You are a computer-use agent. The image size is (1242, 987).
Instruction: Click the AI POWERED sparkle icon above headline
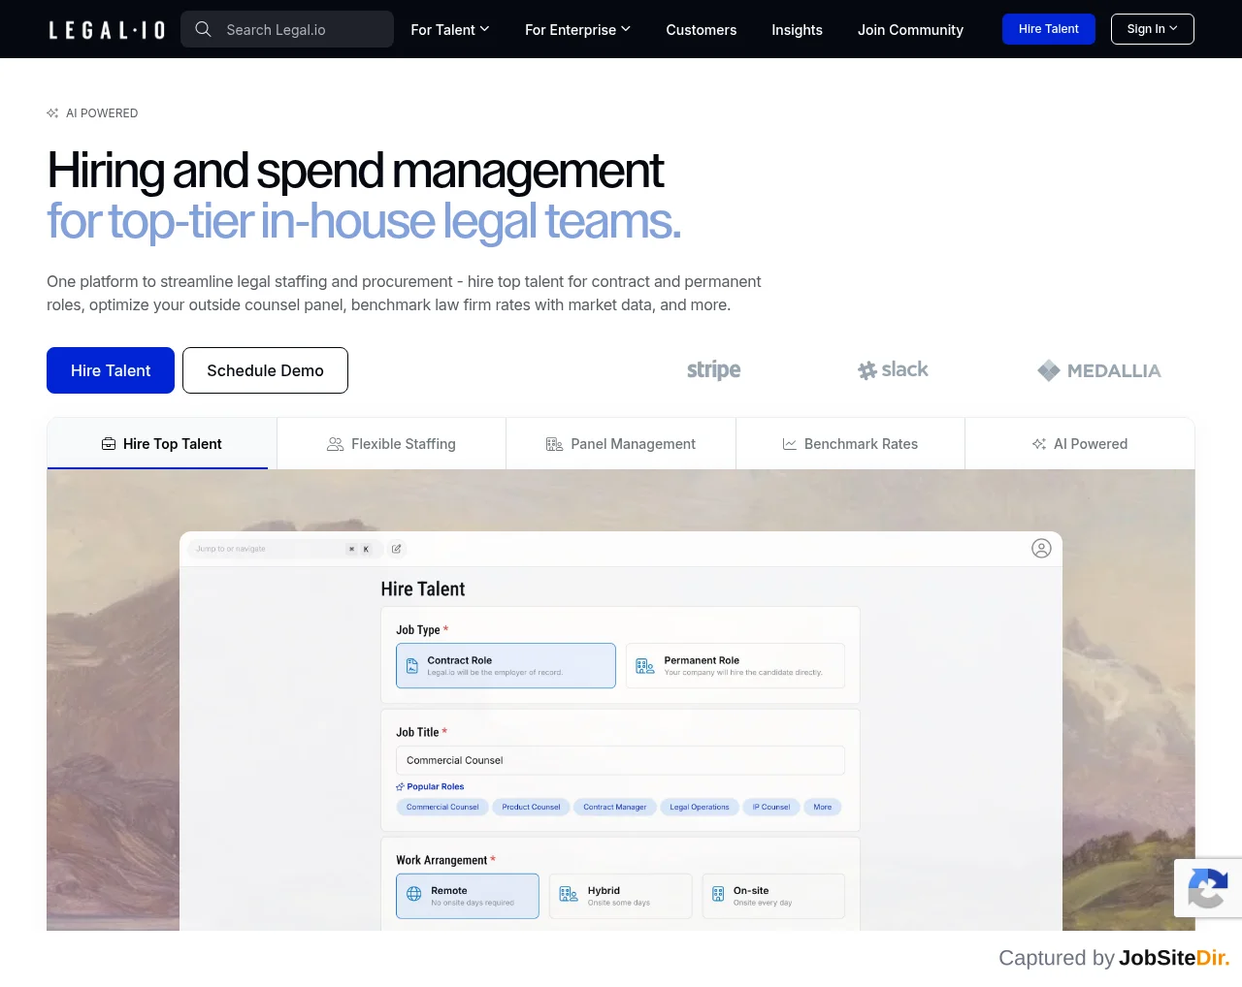click(x=52, y=113)
